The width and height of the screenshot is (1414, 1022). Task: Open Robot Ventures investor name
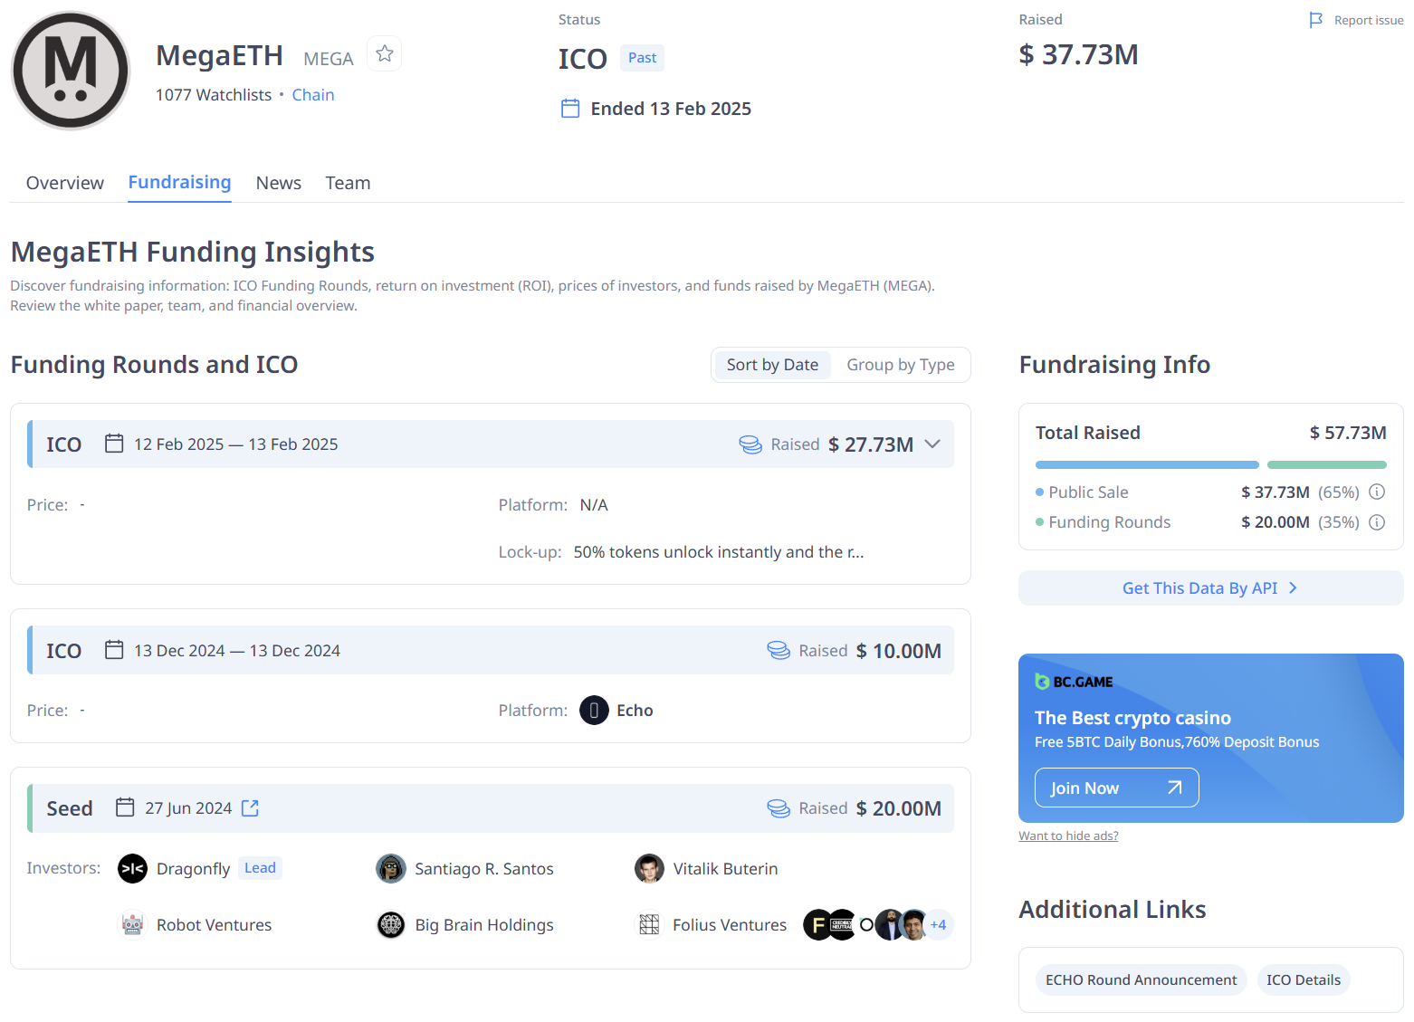215,925
